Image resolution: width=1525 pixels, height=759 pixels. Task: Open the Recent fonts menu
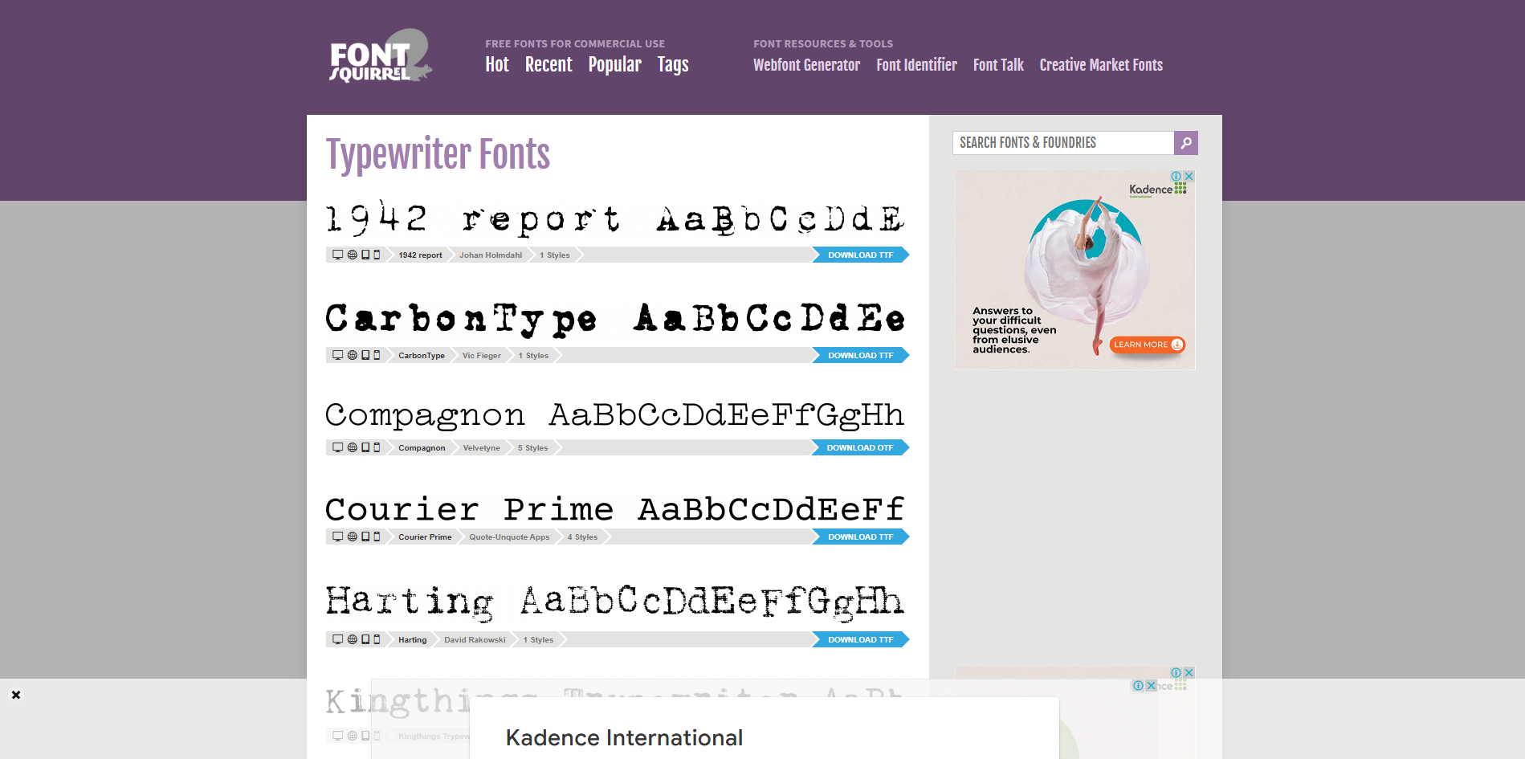[548, 65]
